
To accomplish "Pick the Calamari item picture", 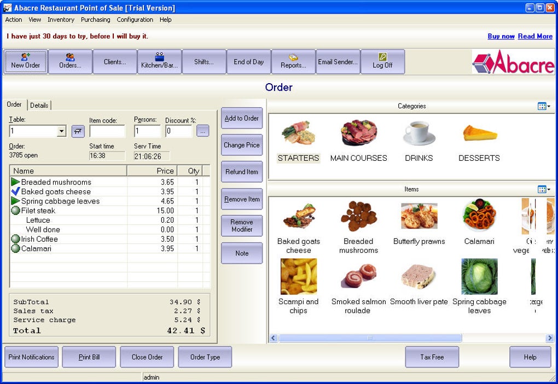I will coord(479,216).
